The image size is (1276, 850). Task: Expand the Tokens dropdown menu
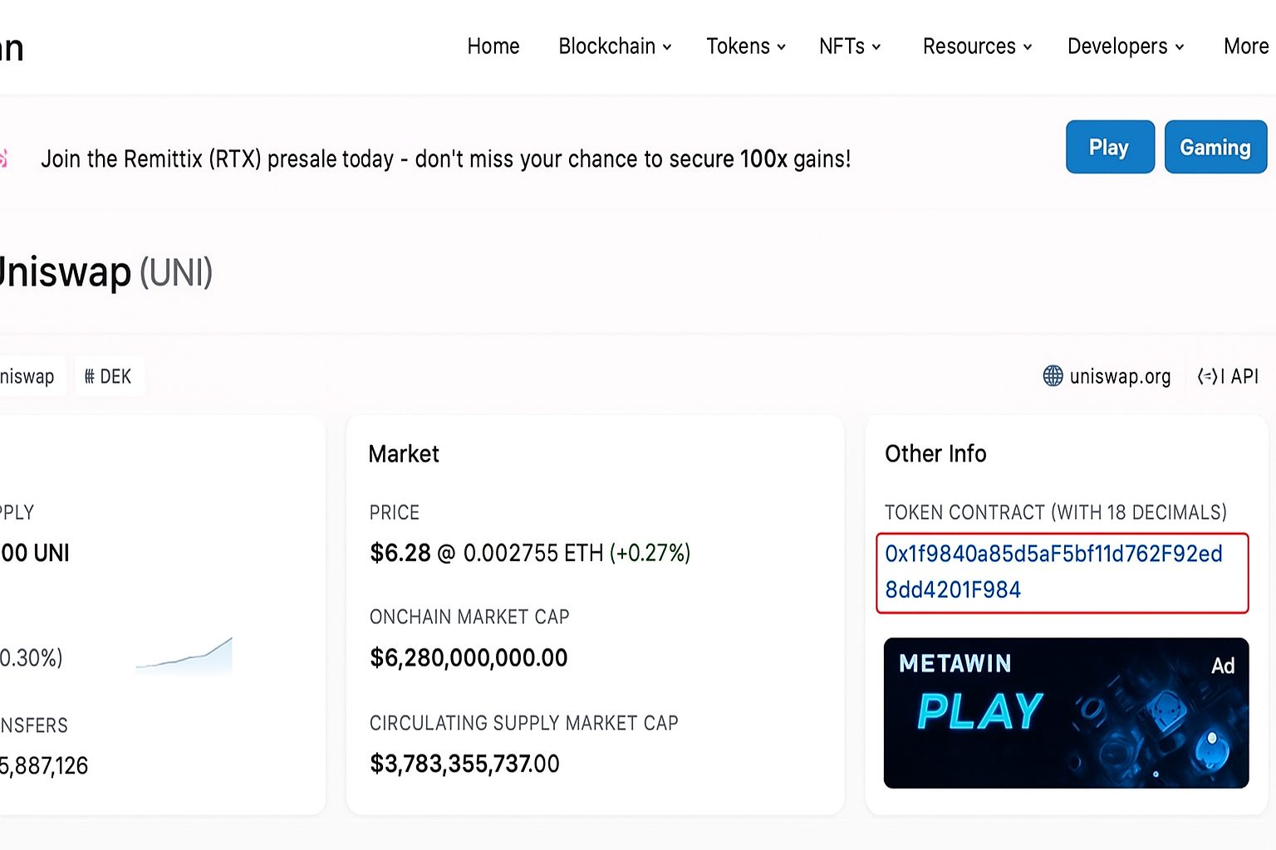[x=746, y=46]
